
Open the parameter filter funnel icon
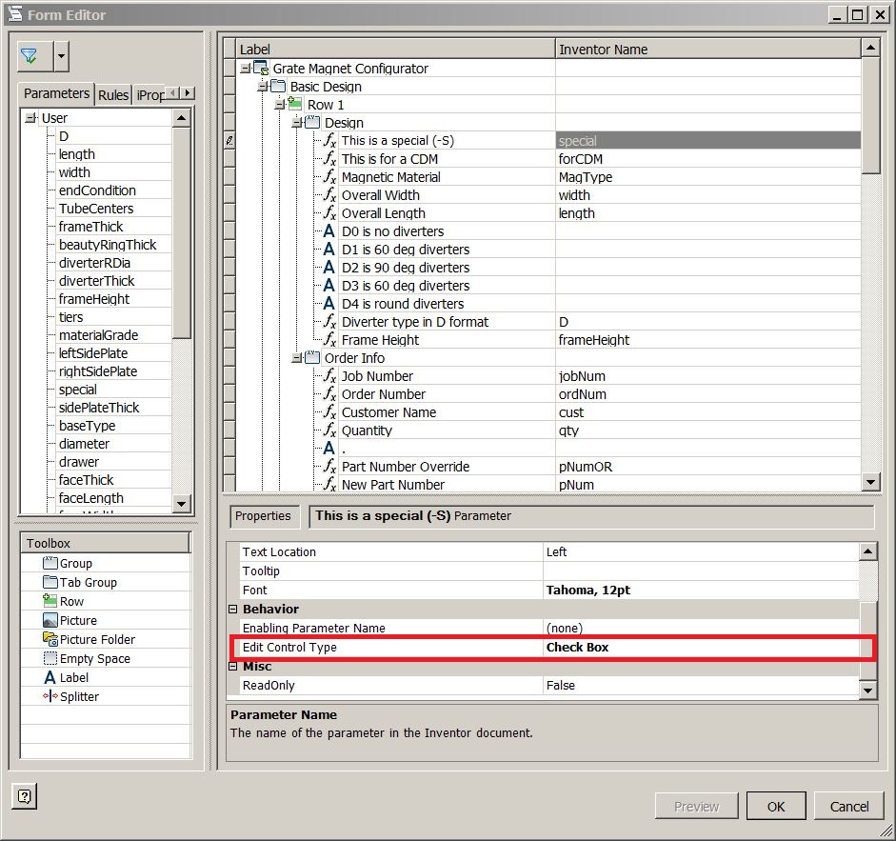click(x=31, y=56)
